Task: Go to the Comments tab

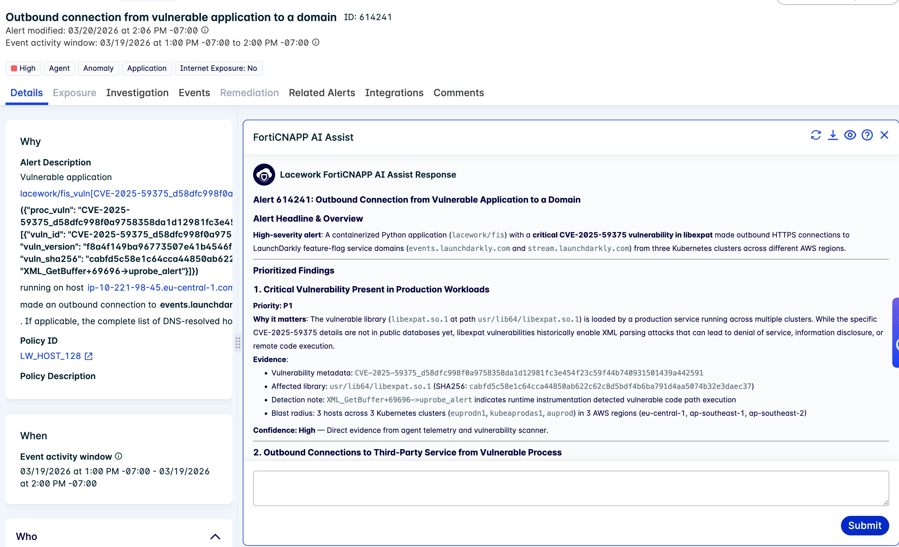Action: 459,92
